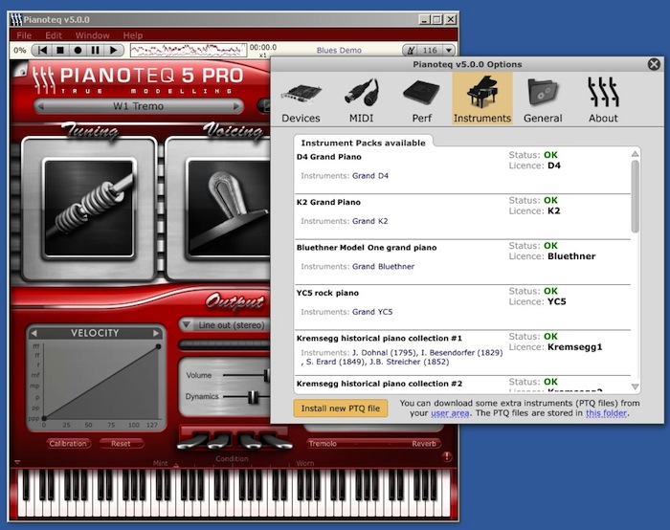This screenshot has height=530, width=670.
Task: Adjust the Volume slider
Action: pos(266,375)
